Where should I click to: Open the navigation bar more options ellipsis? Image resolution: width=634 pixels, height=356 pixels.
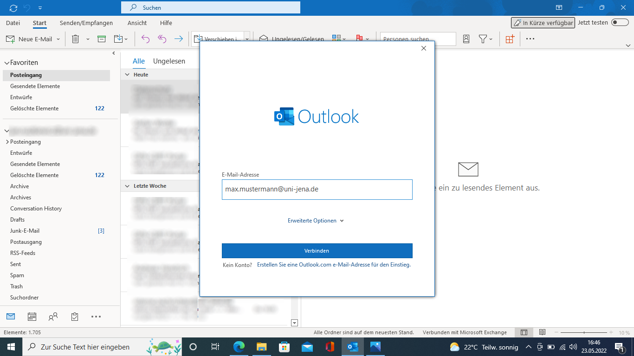pyautogui.click(x=96, y=317)
